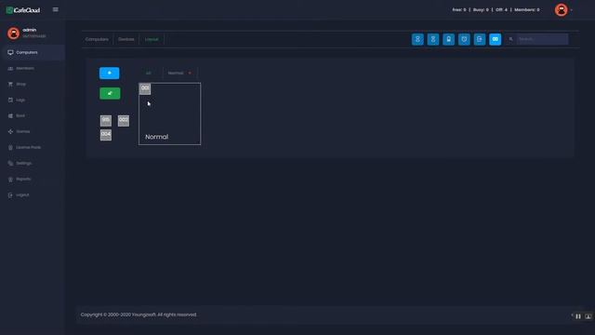Click the Free computers count
595x335 pixels.
459,10
